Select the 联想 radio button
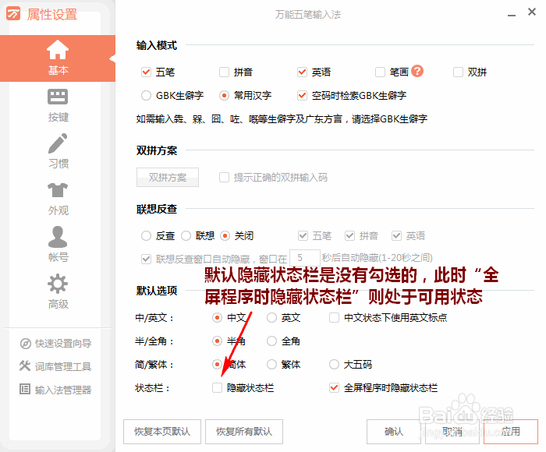The height and width of the screenshot is (452, 546). coord(186,236)
